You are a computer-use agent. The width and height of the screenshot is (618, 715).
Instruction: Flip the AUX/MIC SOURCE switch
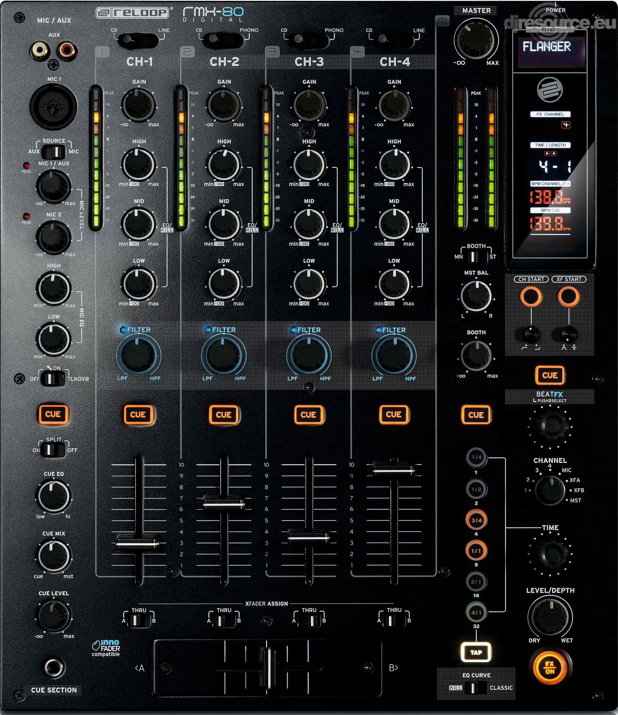pyautogui.click(x=54, y=152)
